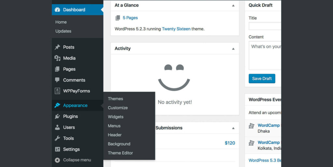Click the Save Draft button
Viewport: 333px width, 167px height.
(x=262, y=78)
